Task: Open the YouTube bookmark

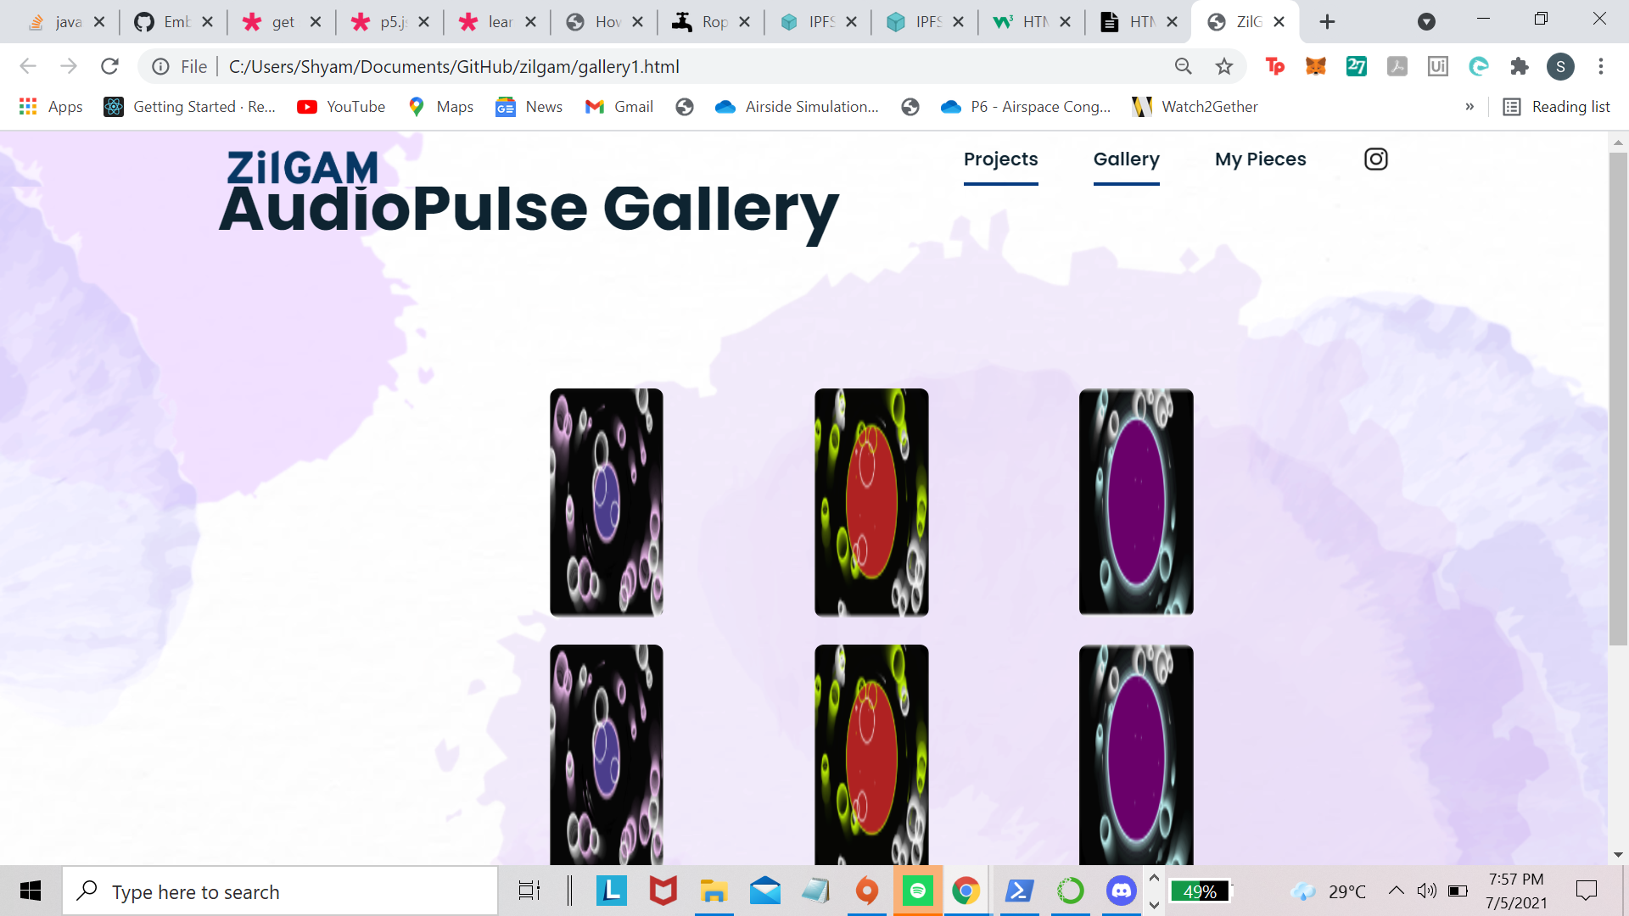Action: (341, 107)
